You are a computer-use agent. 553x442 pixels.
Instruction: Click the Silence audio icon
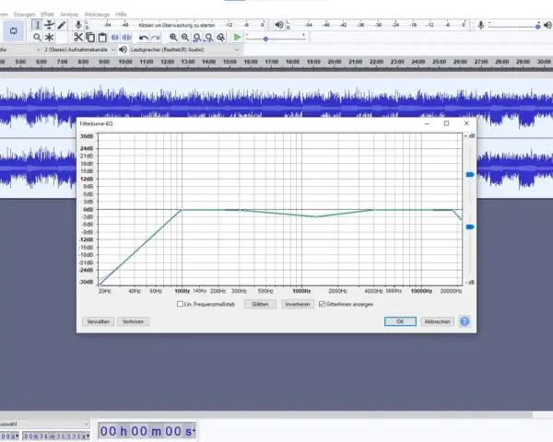click(x=126, y=37)
